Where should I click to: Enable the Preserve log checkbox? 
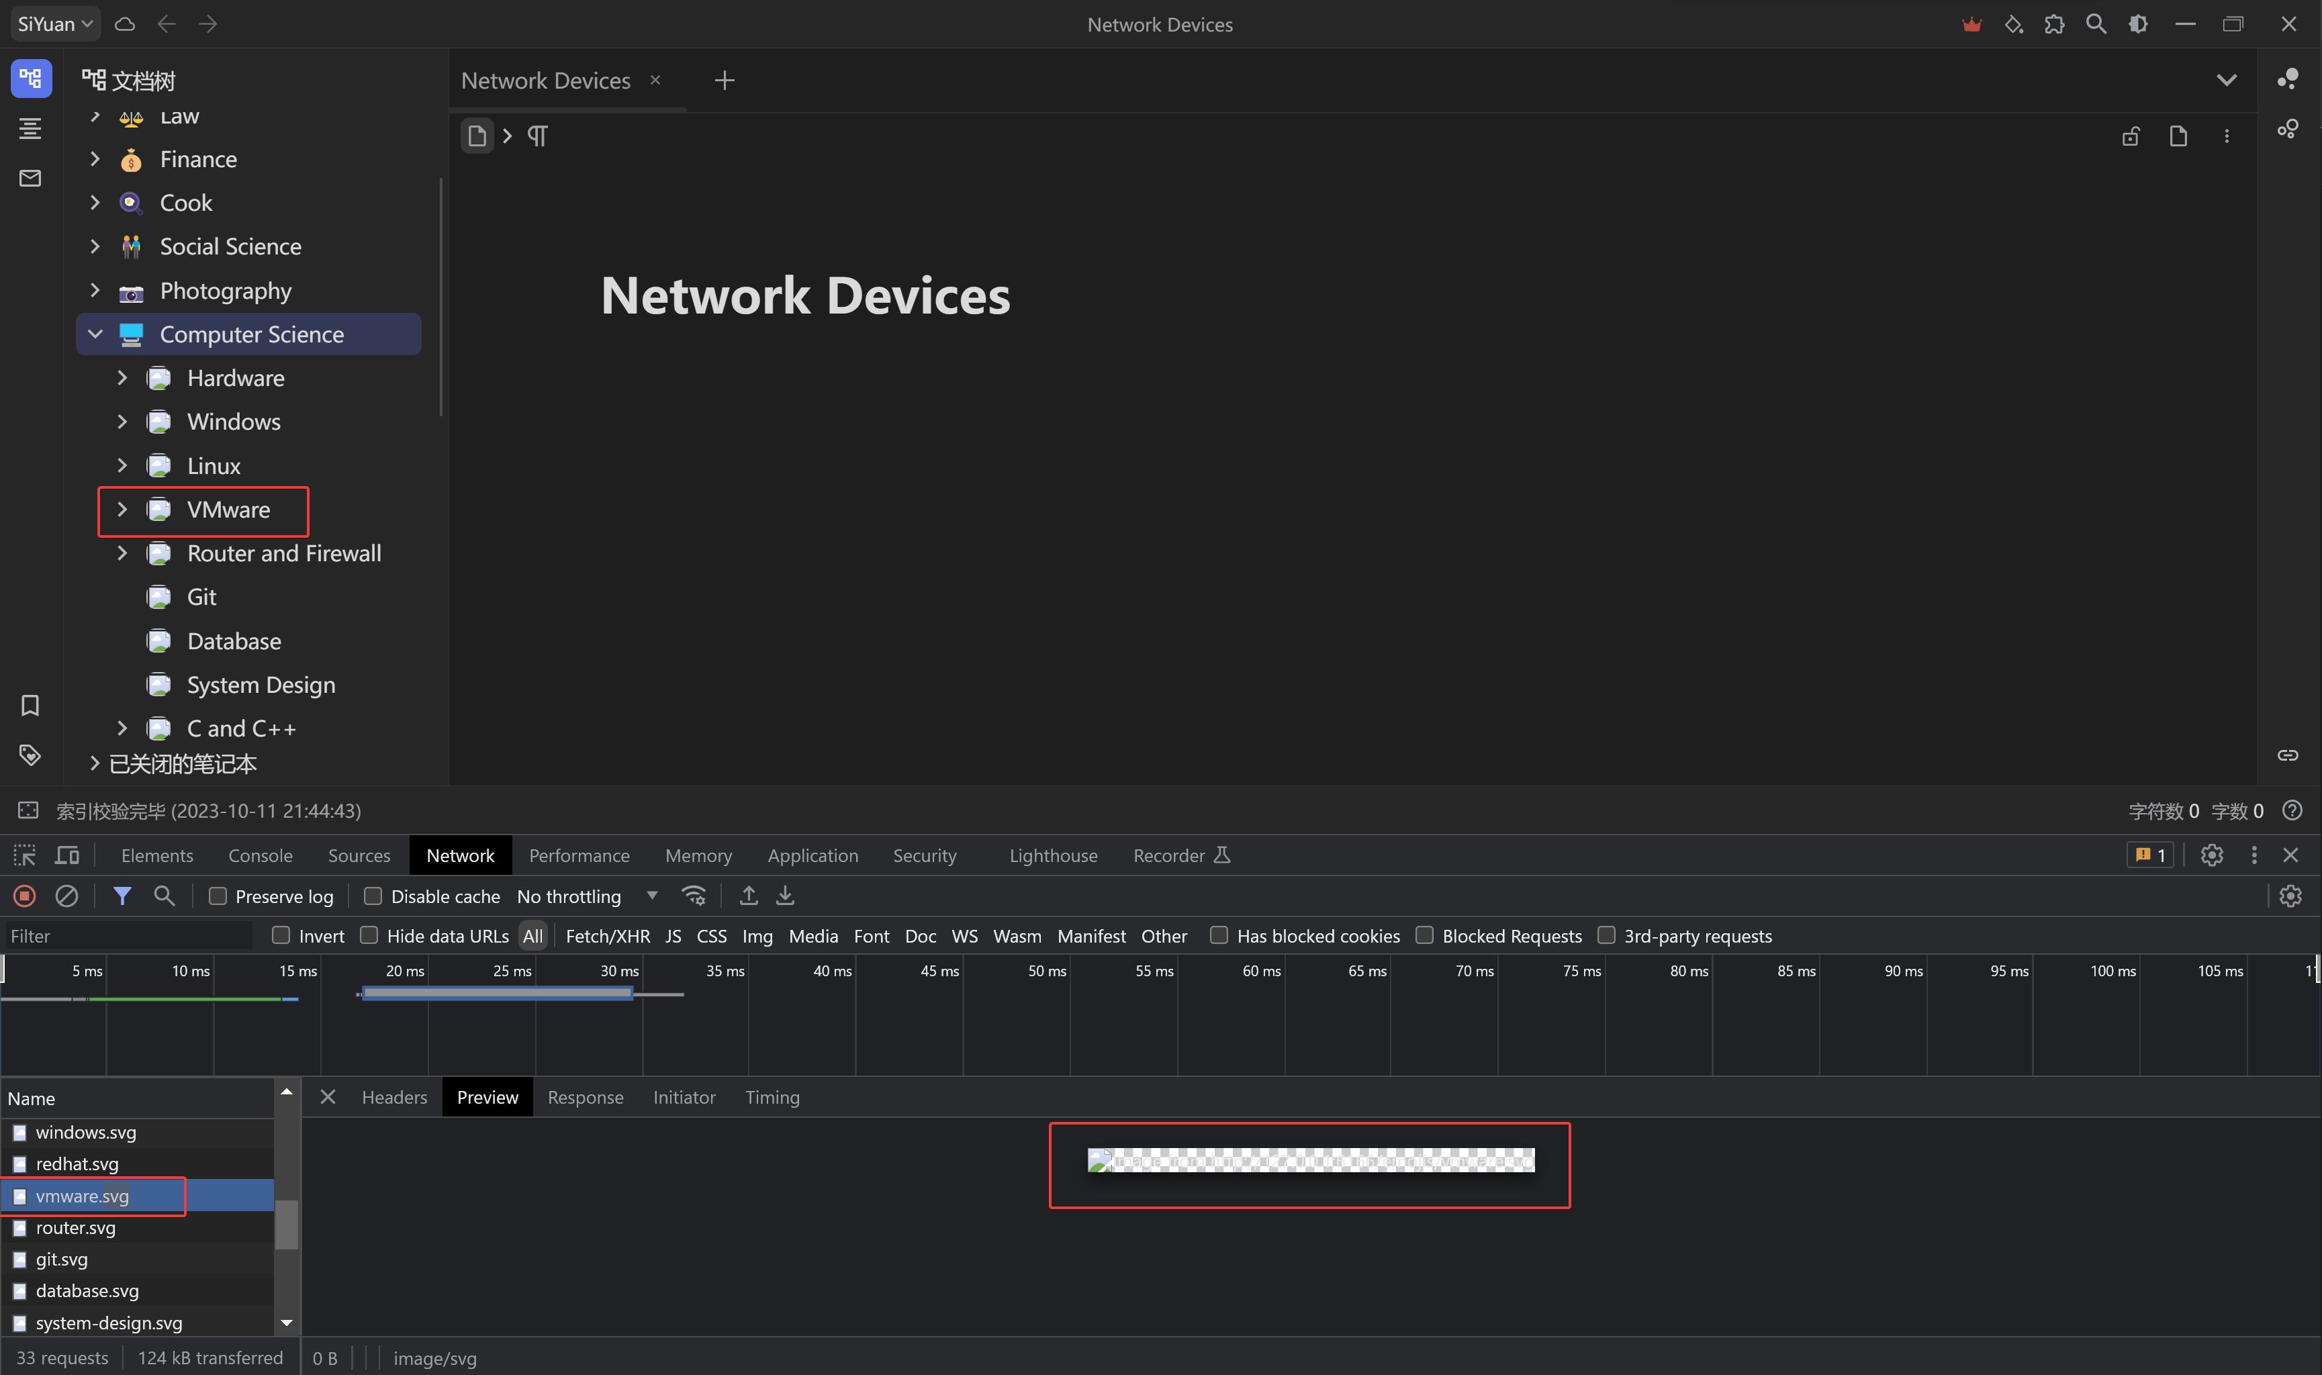(x=218, y=896)
